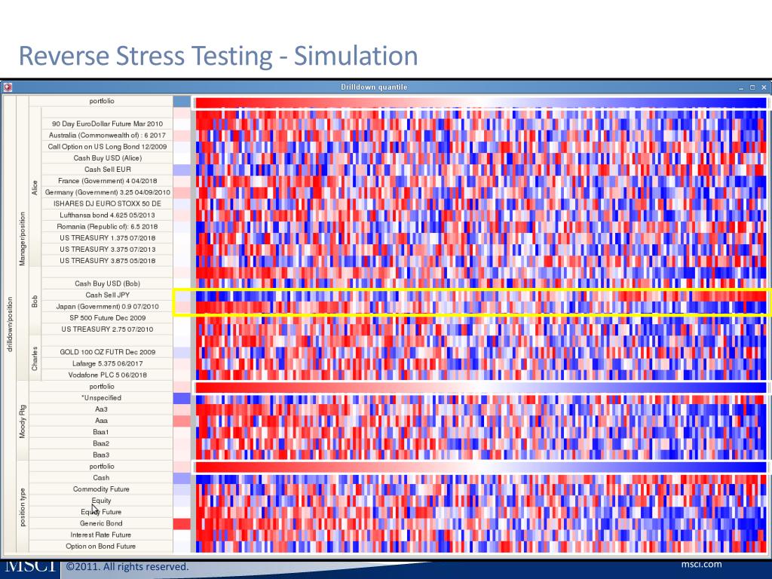772x579 pixels.
Task: Minimize the Drilldown quantile window
Action: click(741, 87)
